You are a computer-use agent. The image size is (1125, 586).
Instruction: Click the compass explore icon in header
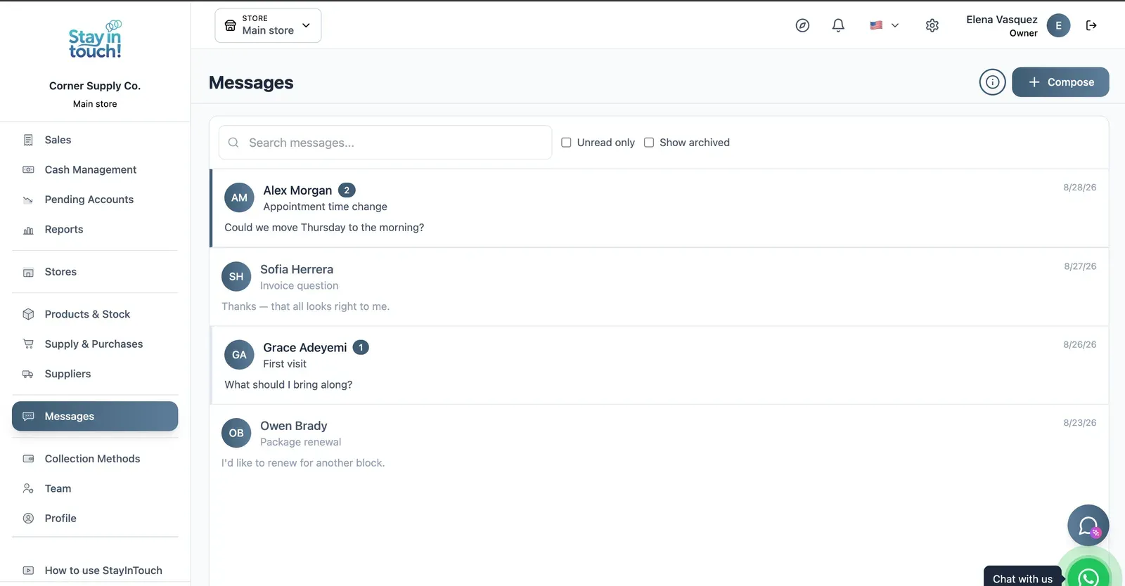tap(802, 25)
